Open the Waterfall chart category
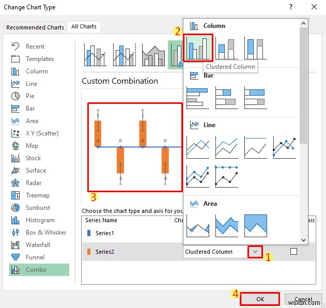Viewport: 326px width, 308px height. pos(39,245)
